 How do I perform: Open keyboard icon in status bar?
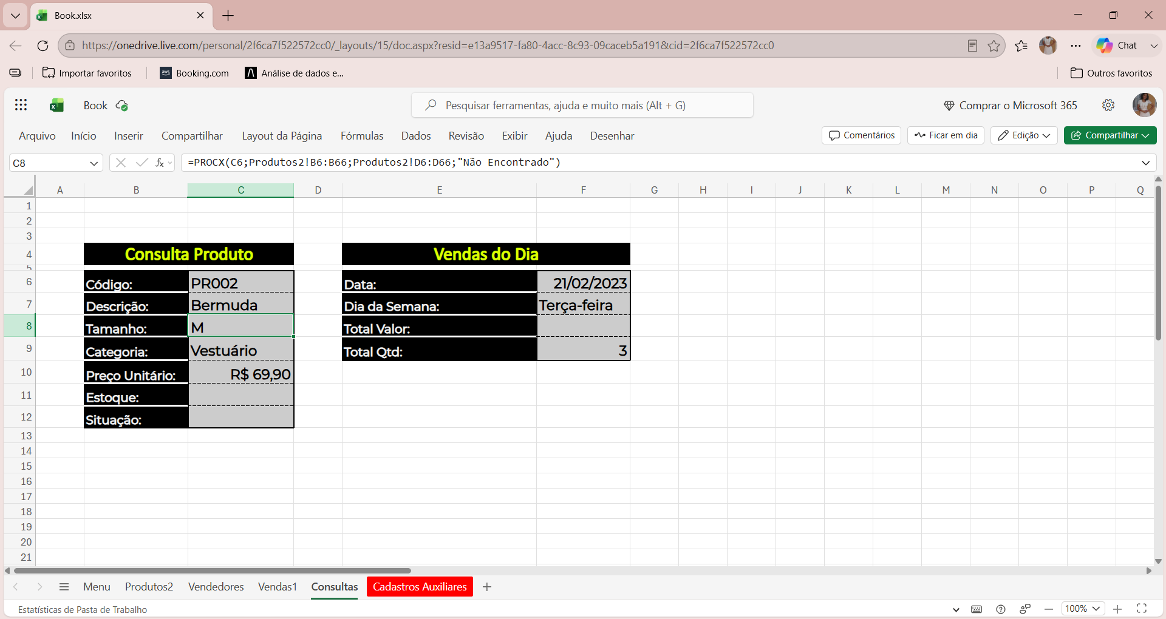pyautogui.click(x=977, y=609)
